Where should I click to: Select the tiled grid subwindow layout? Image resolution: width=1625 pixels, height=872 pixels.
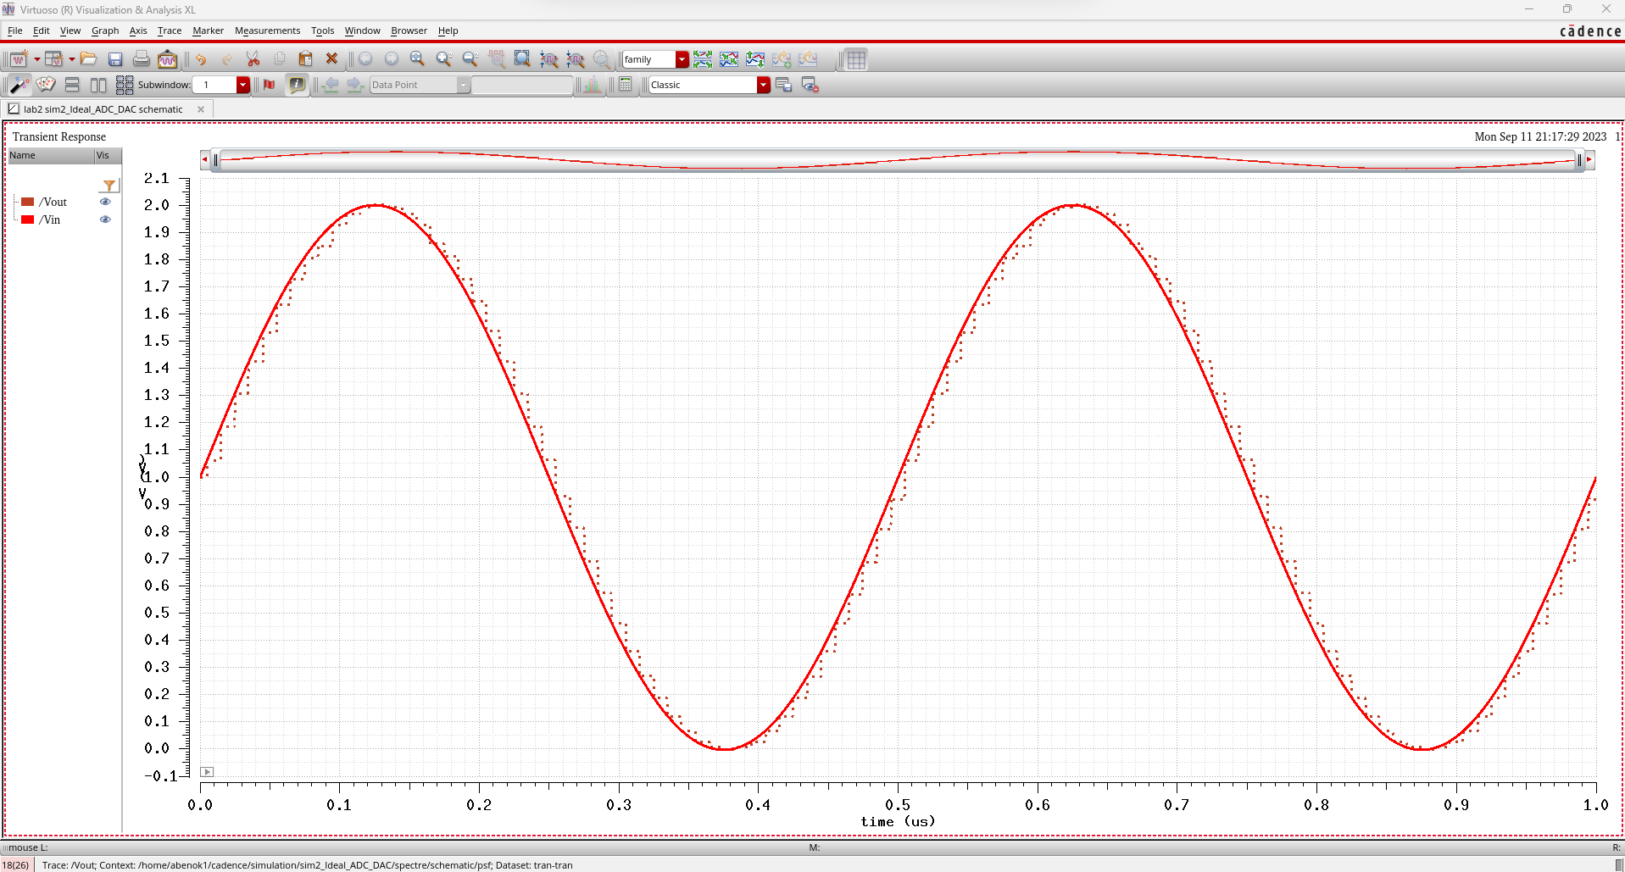pyautogui.click(x=125, y=85)
